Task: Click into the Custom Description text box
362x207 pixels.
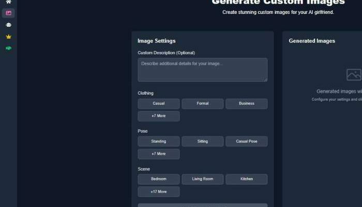Action: pos(203,69)
